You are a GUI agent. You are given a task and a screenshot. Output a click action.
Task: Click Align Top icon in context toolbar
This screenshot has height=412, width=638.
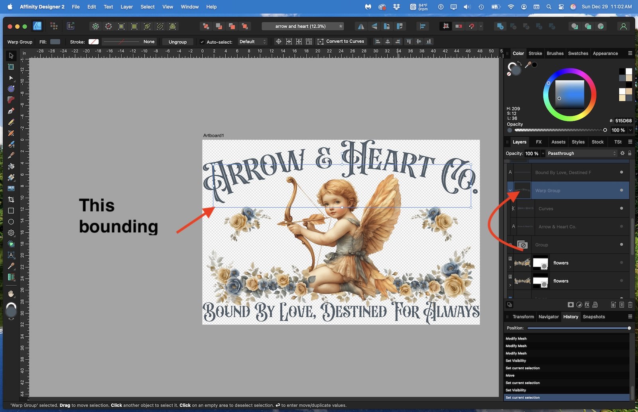click(409, 41)
